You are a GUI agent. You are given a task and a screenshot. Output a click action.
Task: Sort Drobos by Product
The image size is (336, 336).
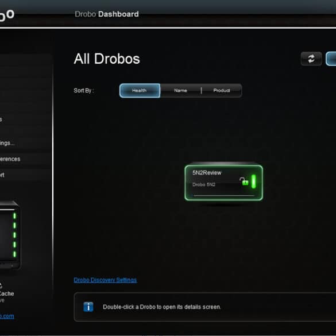[222, 90]
